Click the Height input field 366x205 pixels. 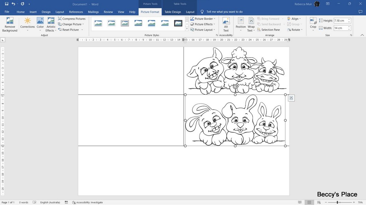coord(340,21)
